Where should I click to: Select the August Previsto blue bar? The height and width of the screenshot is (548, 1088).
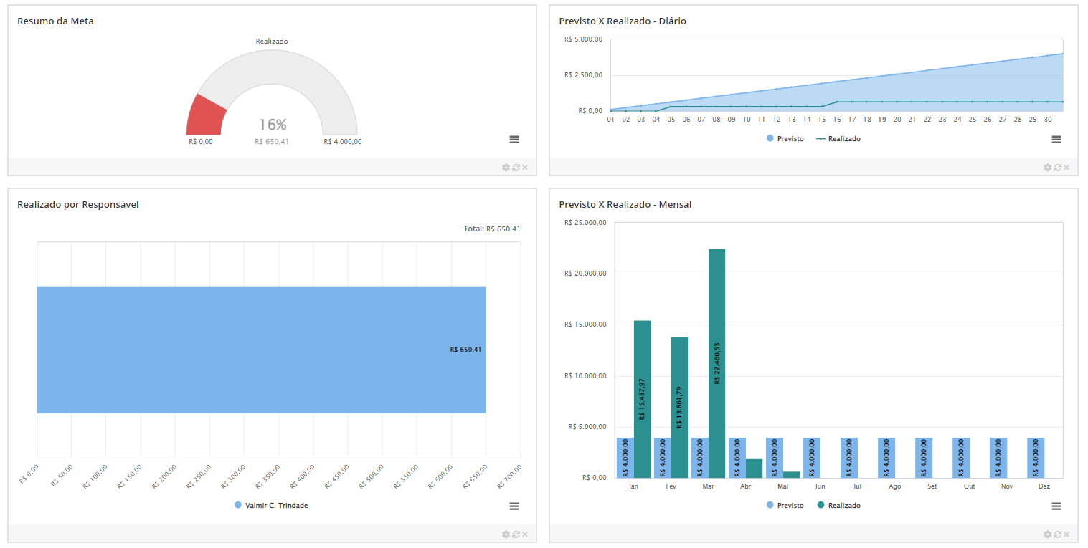click(x=886, y=458)
